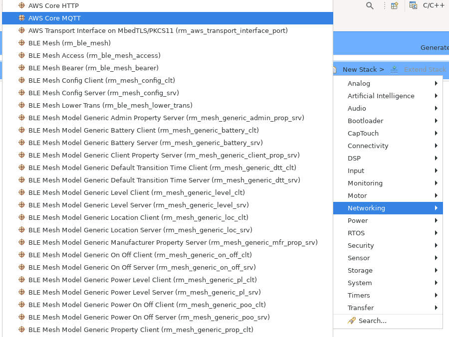Viewport: 449px width, 337px height.
Task: Click the AWS Core HTTP module icon
Action: point(21,5)
